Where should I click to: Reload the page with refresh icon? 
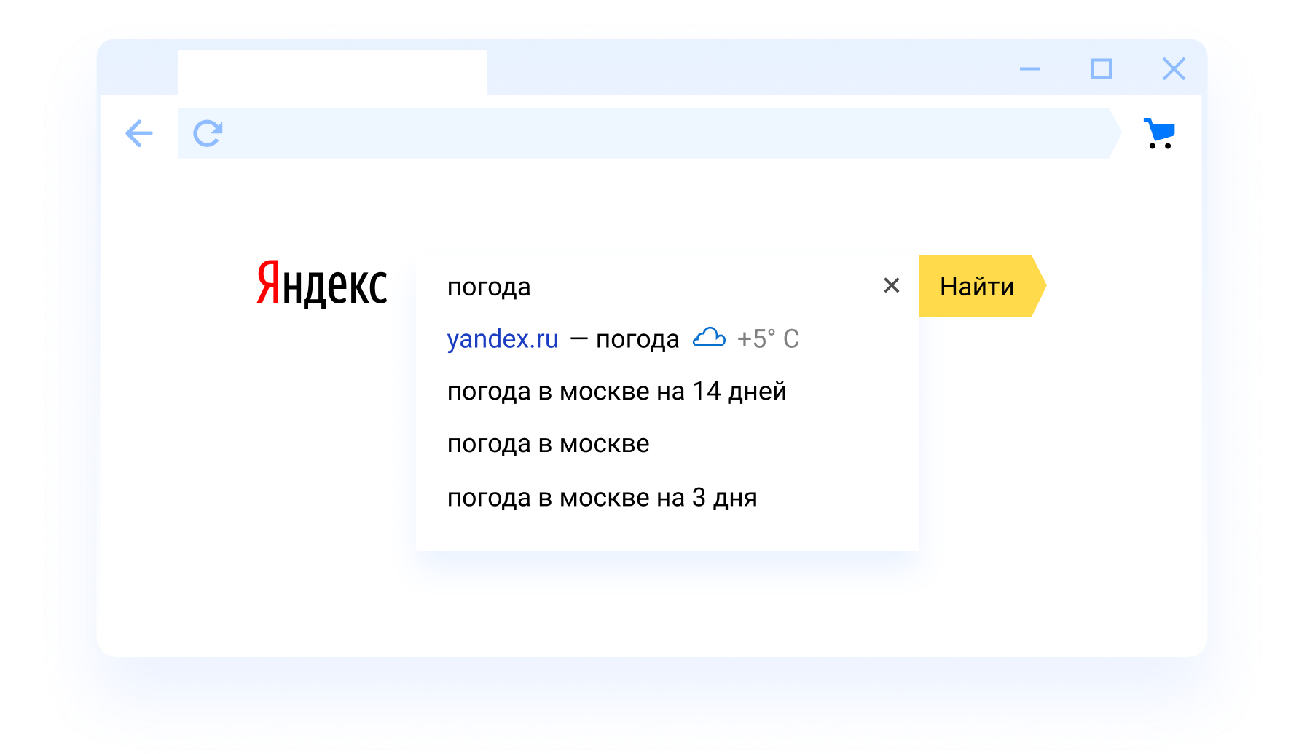point(208,133)
